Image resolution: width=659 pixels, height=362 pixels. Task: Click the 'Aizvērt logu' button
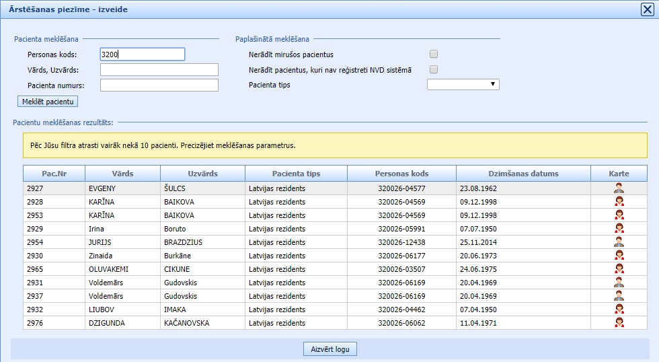click(329, 349)
